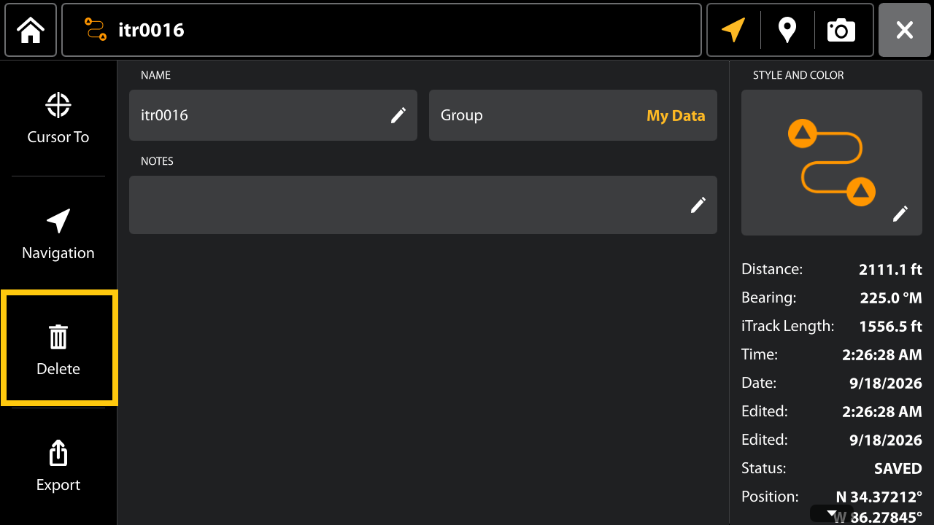Edit style and color pencil icon

pos(900,214)
